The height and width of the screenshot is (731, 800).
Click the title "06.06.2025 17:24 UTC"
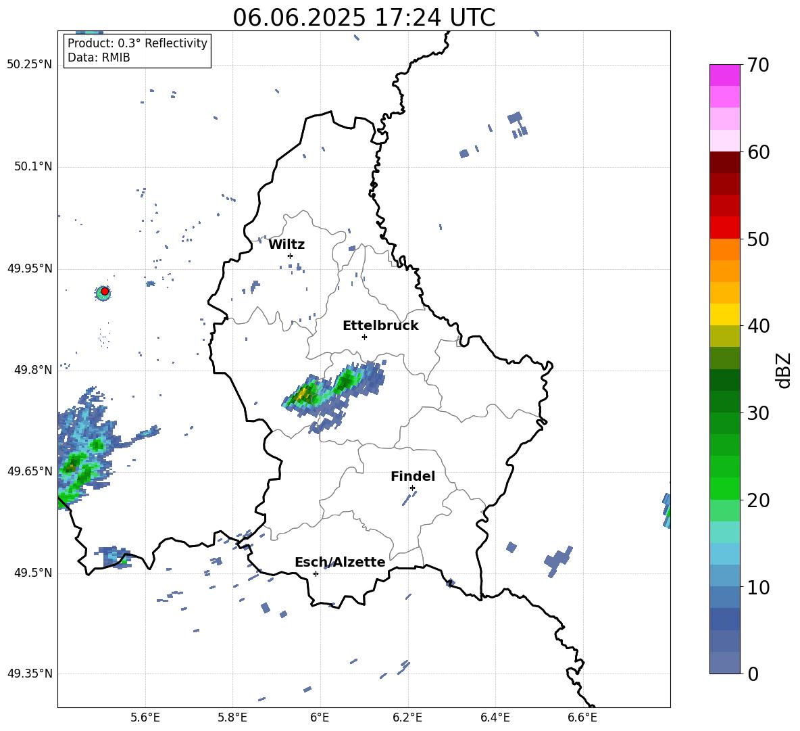(364, 18)
